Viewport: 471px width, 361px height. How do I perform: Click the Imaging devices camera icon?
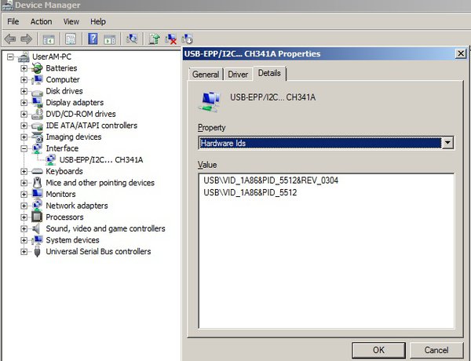pyautogui.click(x=37, y=137)
